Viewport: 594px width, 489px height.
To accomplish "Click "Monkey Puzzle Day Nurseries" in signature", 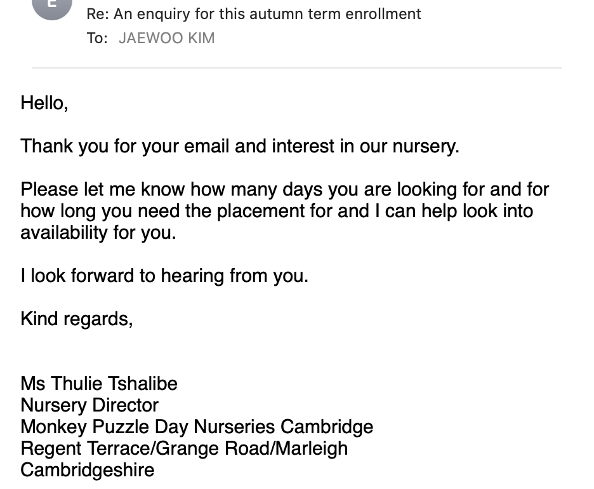I will [x=148, y=427].
